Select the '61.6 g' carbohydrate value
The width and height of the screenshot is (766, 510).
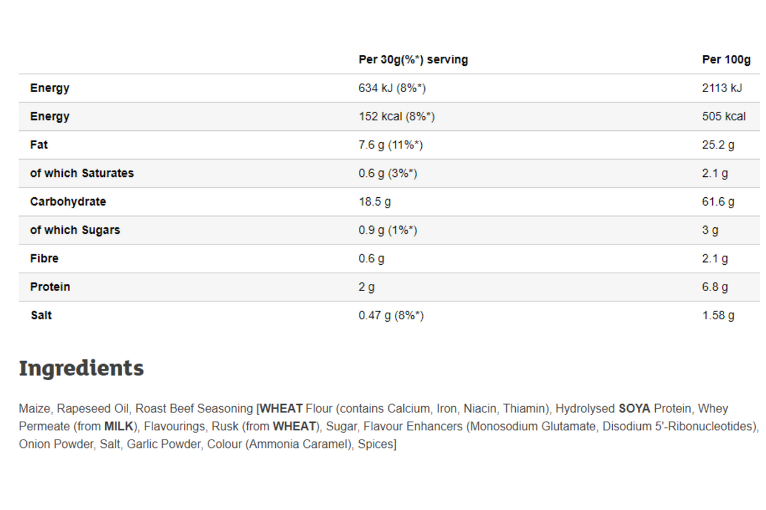coord(718,201)
